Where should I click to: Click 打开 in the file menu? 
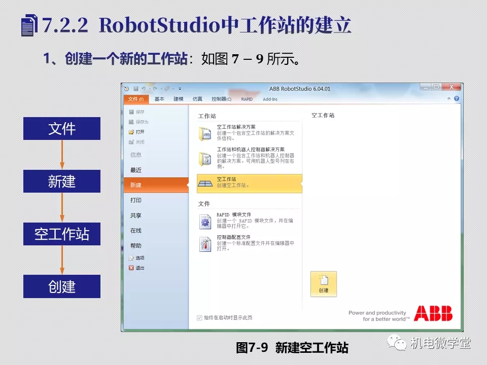coord(136,132)
